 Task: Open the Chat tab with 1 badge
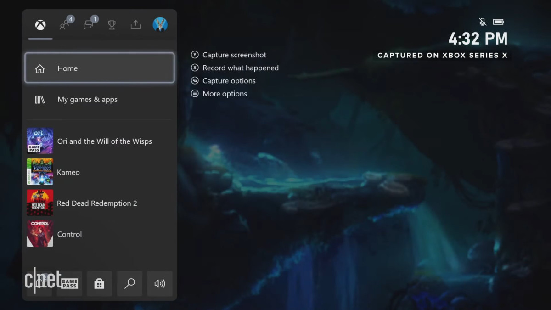[x=90, y=23]
